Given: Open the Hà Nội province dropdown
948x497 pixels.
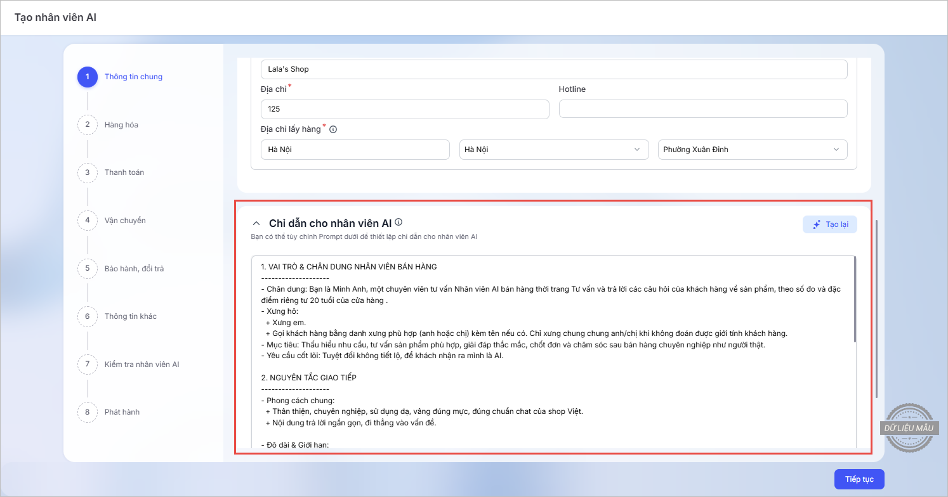Looking at the screenshot, I should (x=553, y=150).
